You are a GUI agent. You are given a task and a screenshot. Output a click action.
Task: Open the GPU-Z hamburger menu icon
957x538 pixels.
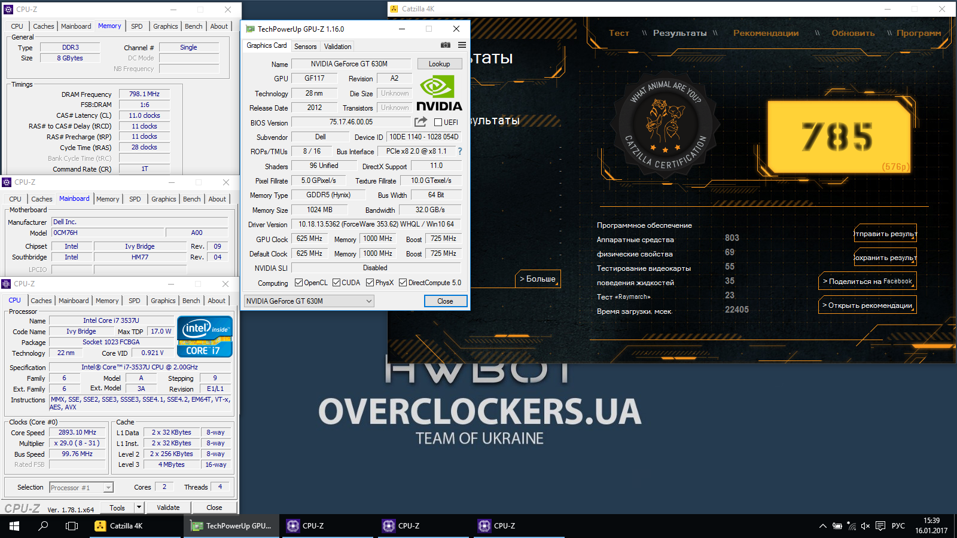pyautogui.click(x=462, y=45)
